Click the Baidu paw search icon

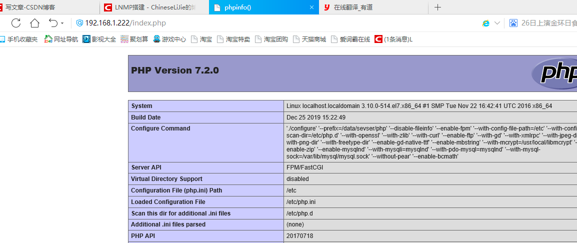(513, 23)
